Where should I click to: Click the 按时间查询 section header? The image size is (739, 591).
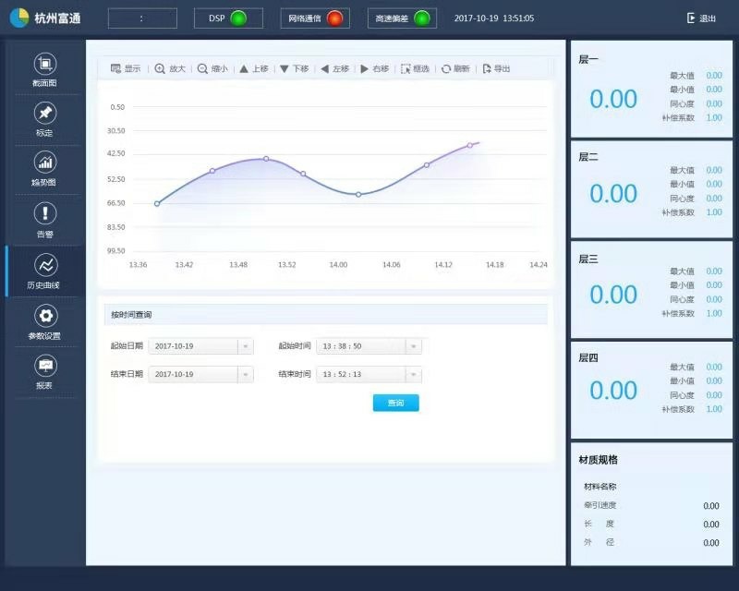click(326, 314)
